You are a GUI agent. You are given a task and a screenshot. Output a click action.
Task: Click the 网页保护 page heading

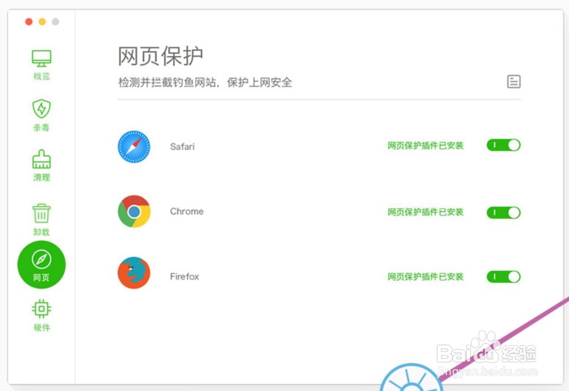(160, 56)
